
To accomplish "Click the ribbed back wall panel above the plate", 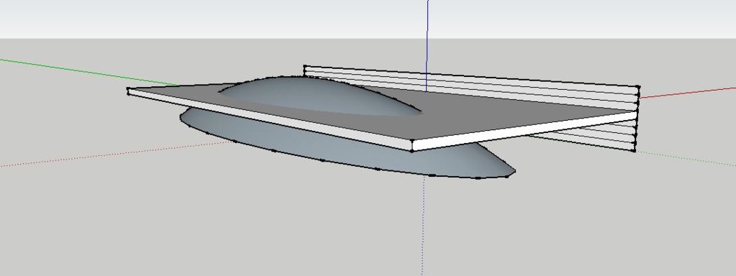I will point(472,87).
